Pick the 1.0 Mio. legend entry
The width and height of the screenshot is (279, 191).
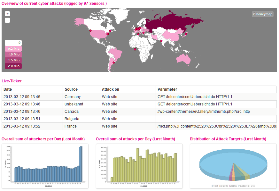coord(13,54)
